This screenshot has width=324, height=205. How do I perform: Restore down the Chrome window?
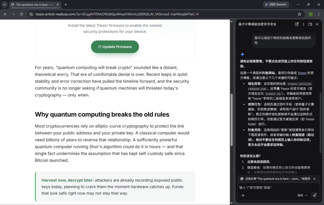[x=308, y=5]
